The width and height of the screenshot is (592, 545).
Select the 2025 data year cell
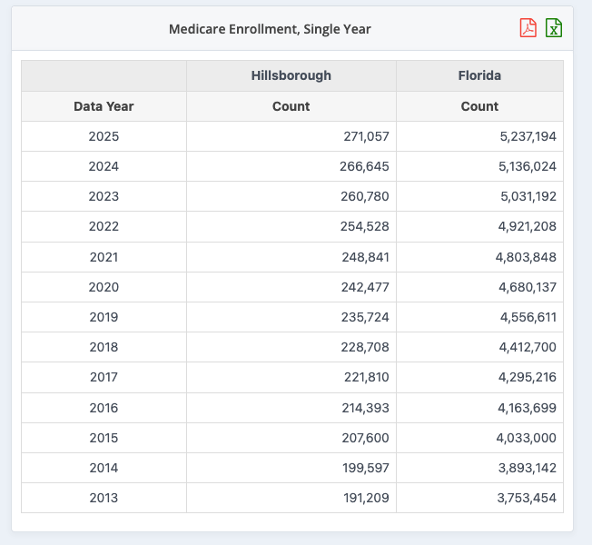(x=104, y=136)
